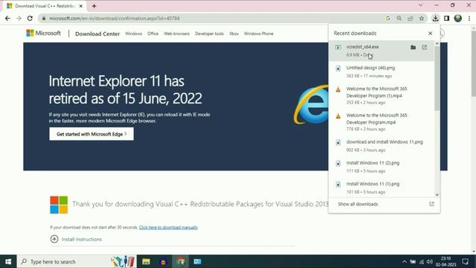Close the Recent downloads panel
The width and height of the screenshot is (476, 268).
[x=430, y=33]
